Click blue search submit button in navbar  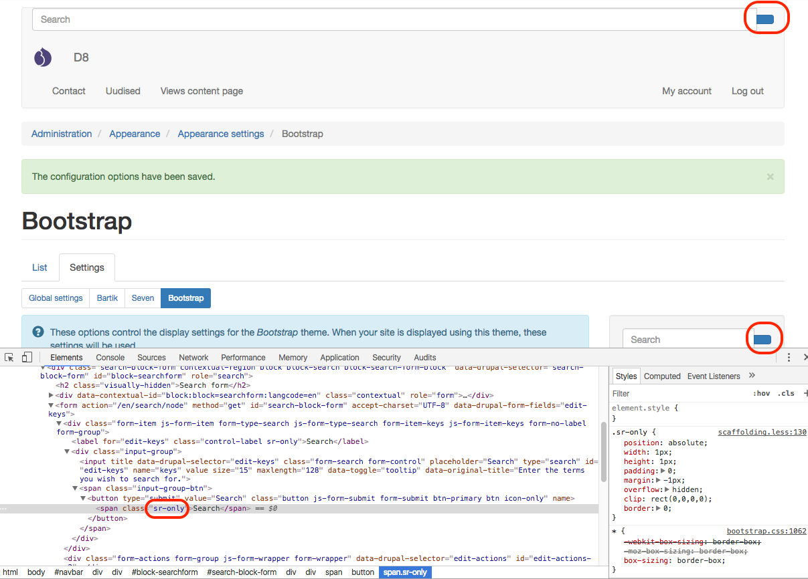(765, 19)
